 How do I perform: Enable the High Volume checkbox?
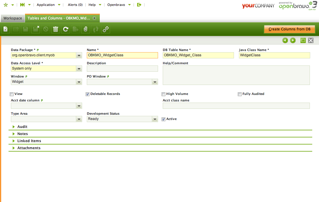(163, 94)
